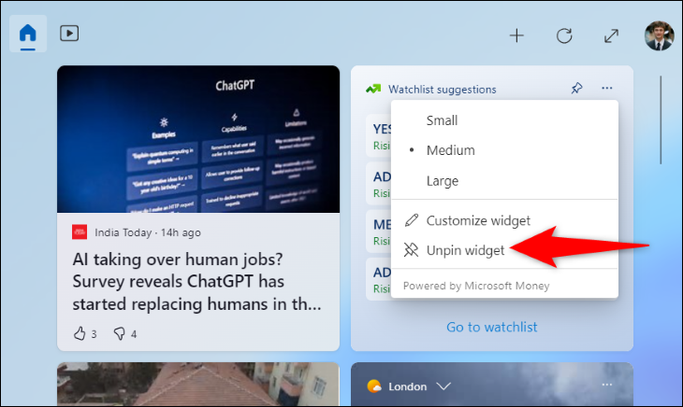Click the Watchlist suggestions title
The height and width of the screenshot is (407, 683).
pyautogui.click(x=443, y=90)
